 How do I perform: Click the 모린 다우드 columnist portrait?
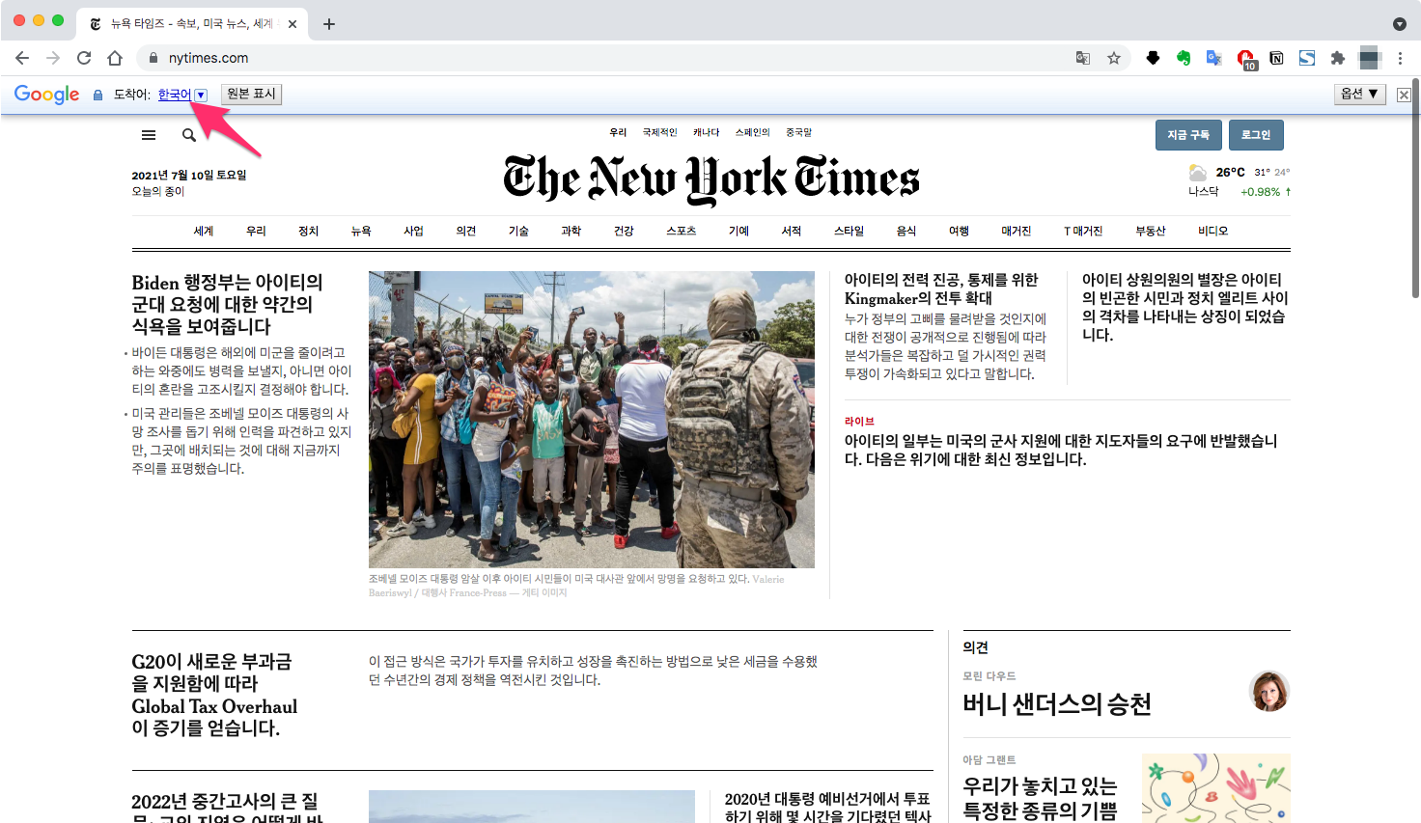(1269, 691)
